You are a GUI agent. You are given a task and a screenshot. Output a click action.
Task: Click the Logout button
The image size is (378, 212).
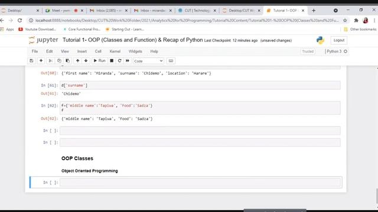click(338, 41)
